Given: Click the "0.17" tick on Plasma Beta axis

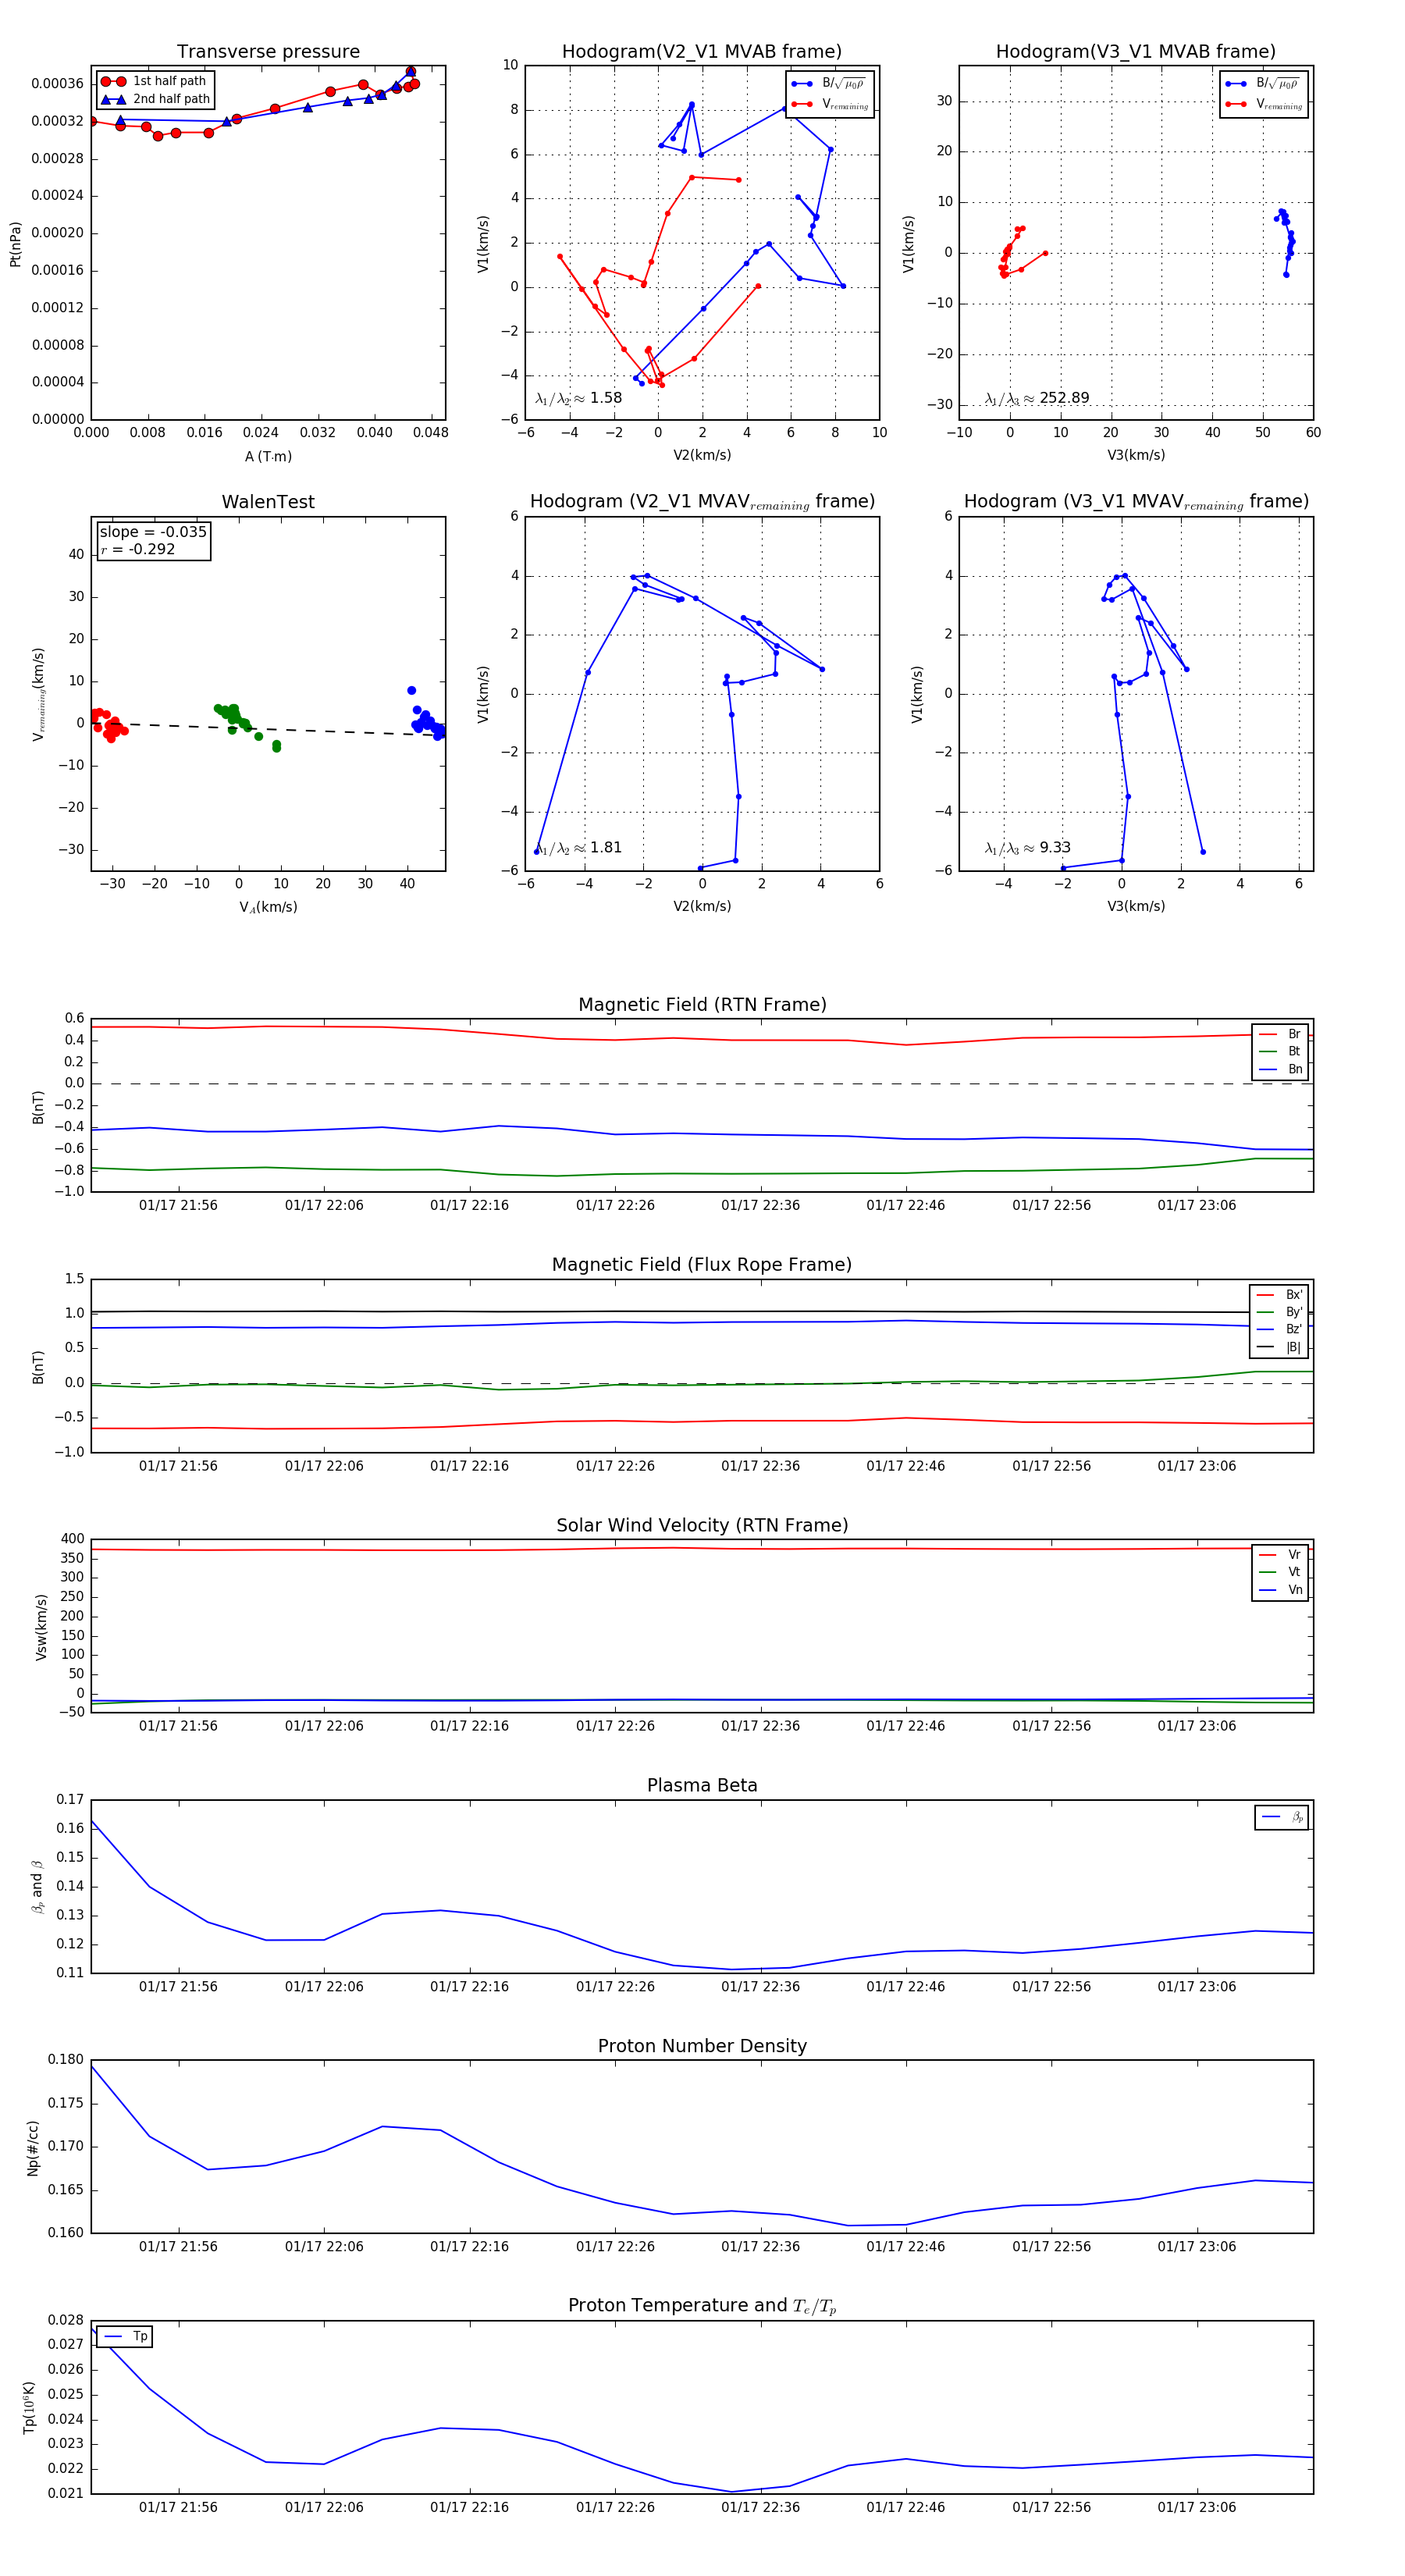Looking at the screenshot, I should click(70, 1800).
